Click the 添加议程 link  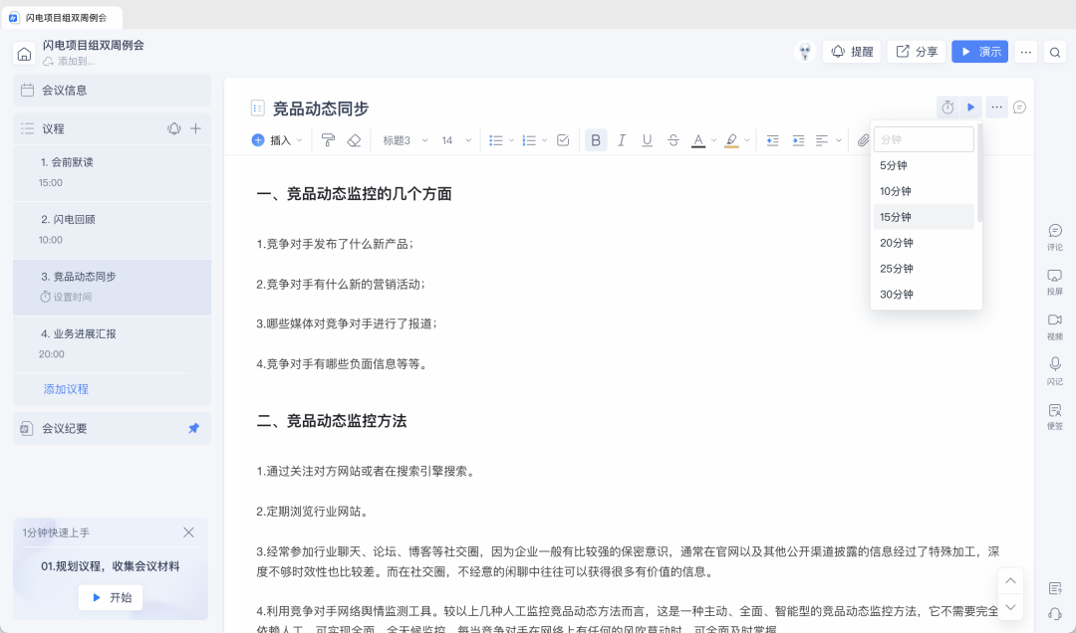[66, 389]
